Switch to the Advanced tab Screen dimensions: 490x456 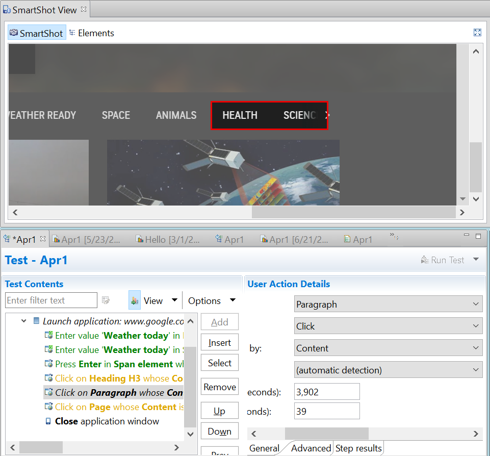click(x=311, y=448)
